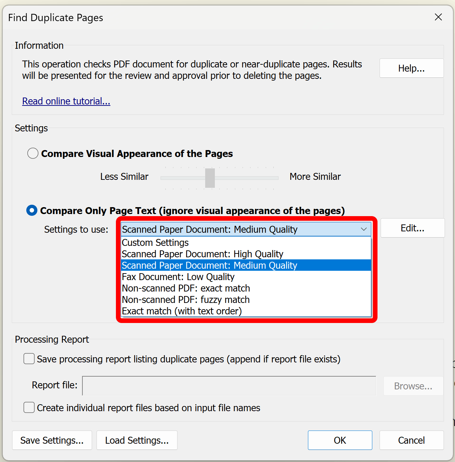Enable individual report files based on input file names
The width and height of the screenshot is (455, 462).
(x=29, y=408)
